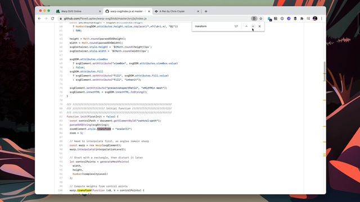
Task: Click the "svgContainer.style.width" code line
Action: click(x=109, y=51)
